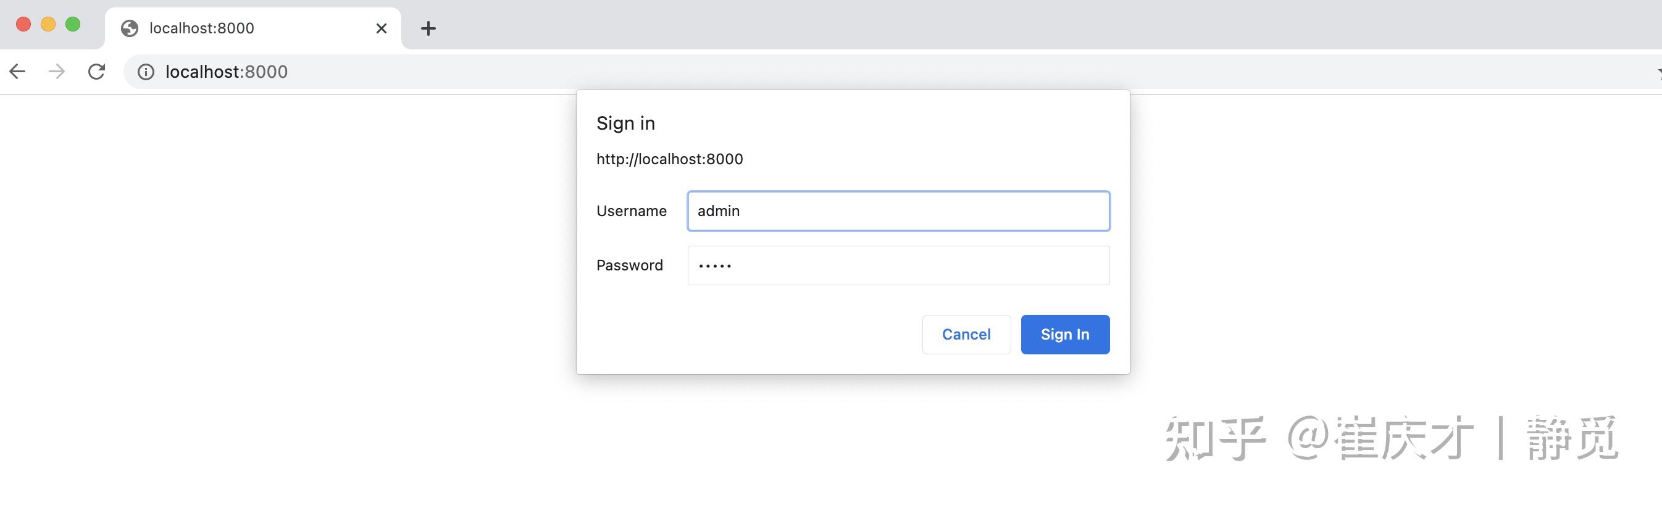Click the back navigation arrow

[17, 72]
